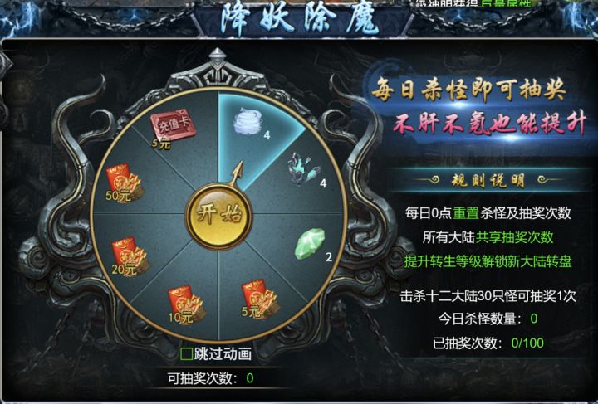Click the green 重置 text
The width and height of the screenshot is (598, 404).
(466, 213)
